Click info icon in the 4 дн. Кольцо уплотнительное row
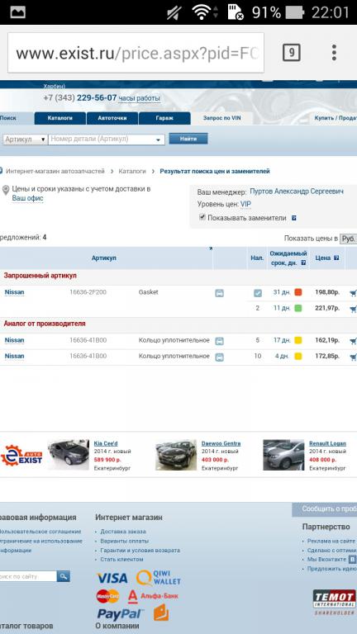This screenshot has width=357, height=634. click(x=219, y=357)
